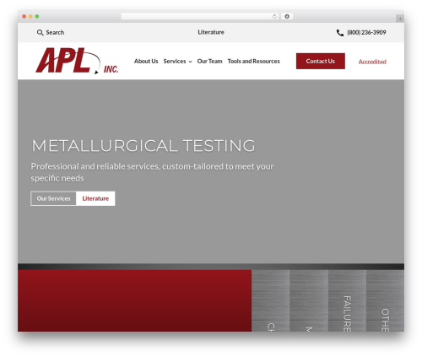Viewport: 422px width, 357px height.
Task: Click the browser address bar
Action: pos(200,17)
